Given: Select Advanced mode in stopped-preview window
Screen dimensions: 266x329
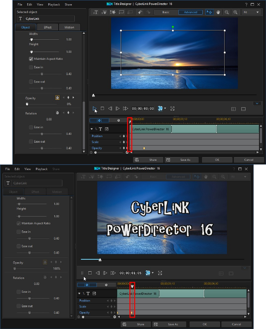Looking at the screenshot, I should click(x=190, y=12).
